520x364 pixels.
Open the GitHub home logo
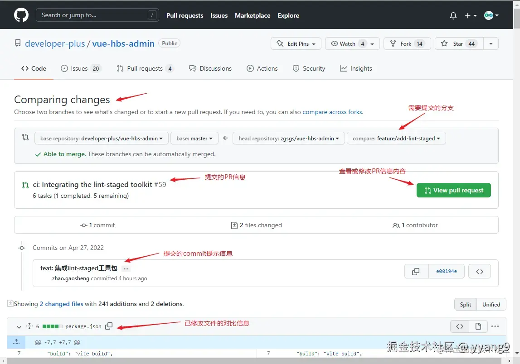(21, 15)
